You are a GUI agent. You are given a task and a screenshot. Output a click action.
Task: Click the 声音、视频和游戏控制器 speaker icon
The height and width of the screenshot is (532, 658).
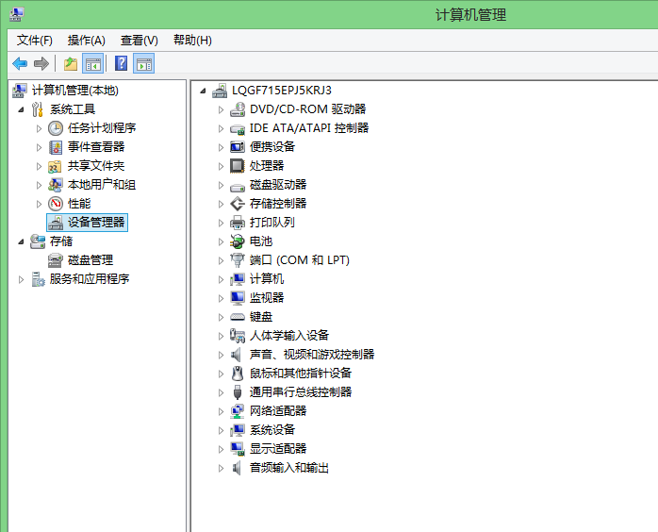[238, 355]
